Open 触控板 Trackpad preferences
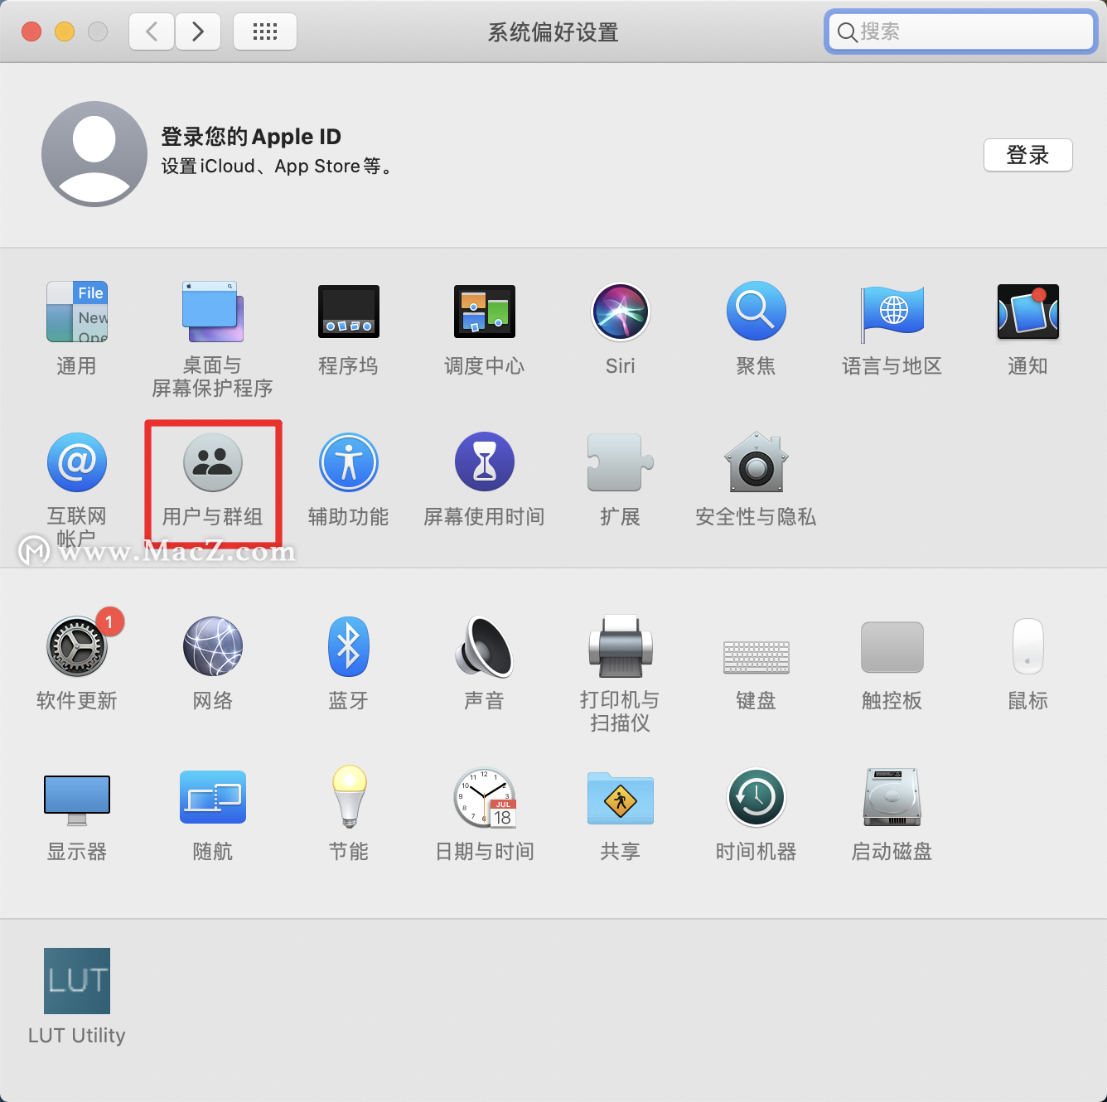This screenshot has height=1102, width=1107. 892,647
